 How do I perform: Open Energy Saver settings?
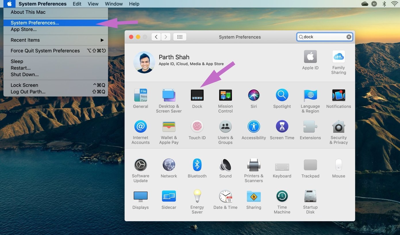tap(197, 196)
